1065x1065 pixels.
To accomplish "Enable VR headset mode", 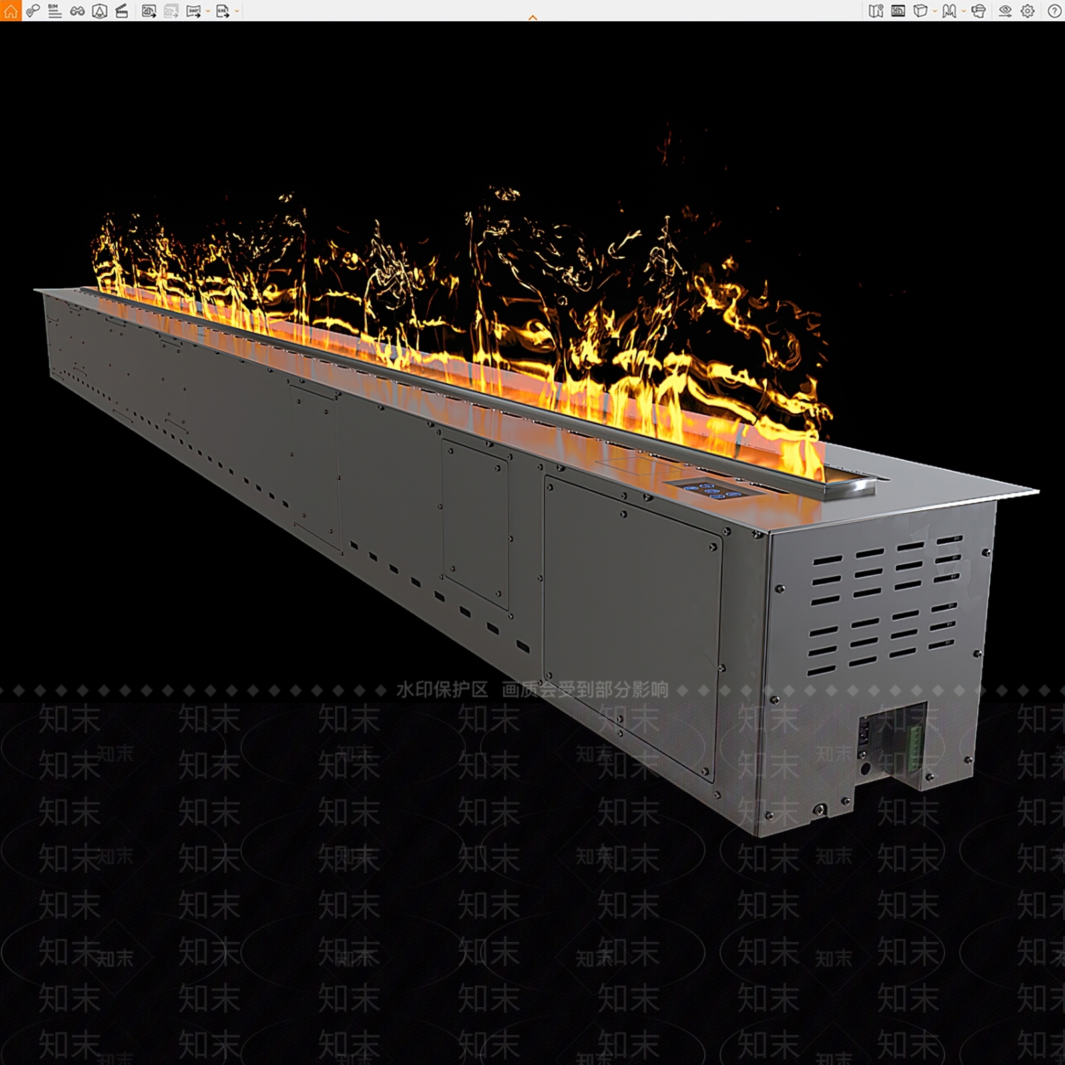I will click(x=978, y=11).
